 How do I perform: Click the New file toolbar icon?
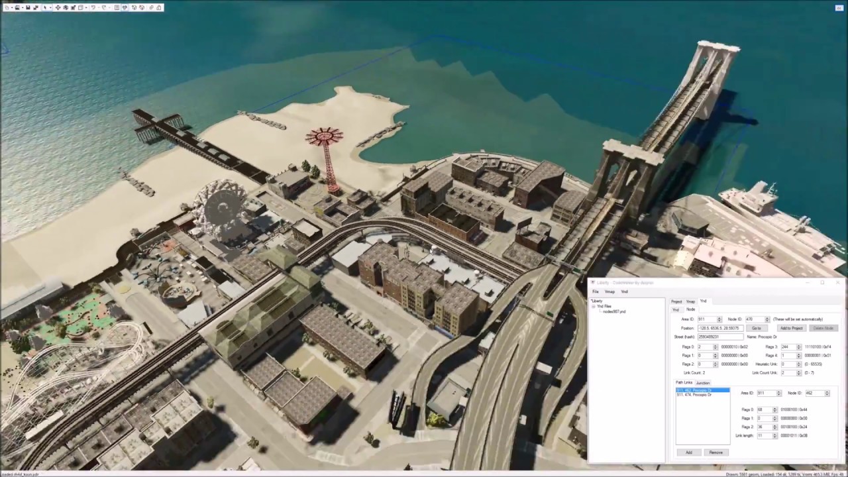click(x=7, y=8)
